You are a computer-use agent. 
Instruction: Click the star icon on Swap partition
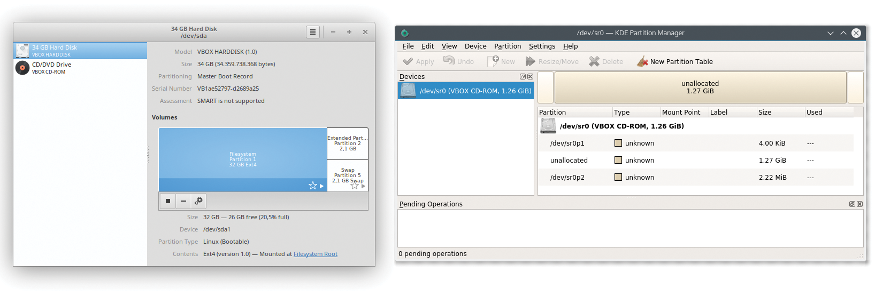355,186
